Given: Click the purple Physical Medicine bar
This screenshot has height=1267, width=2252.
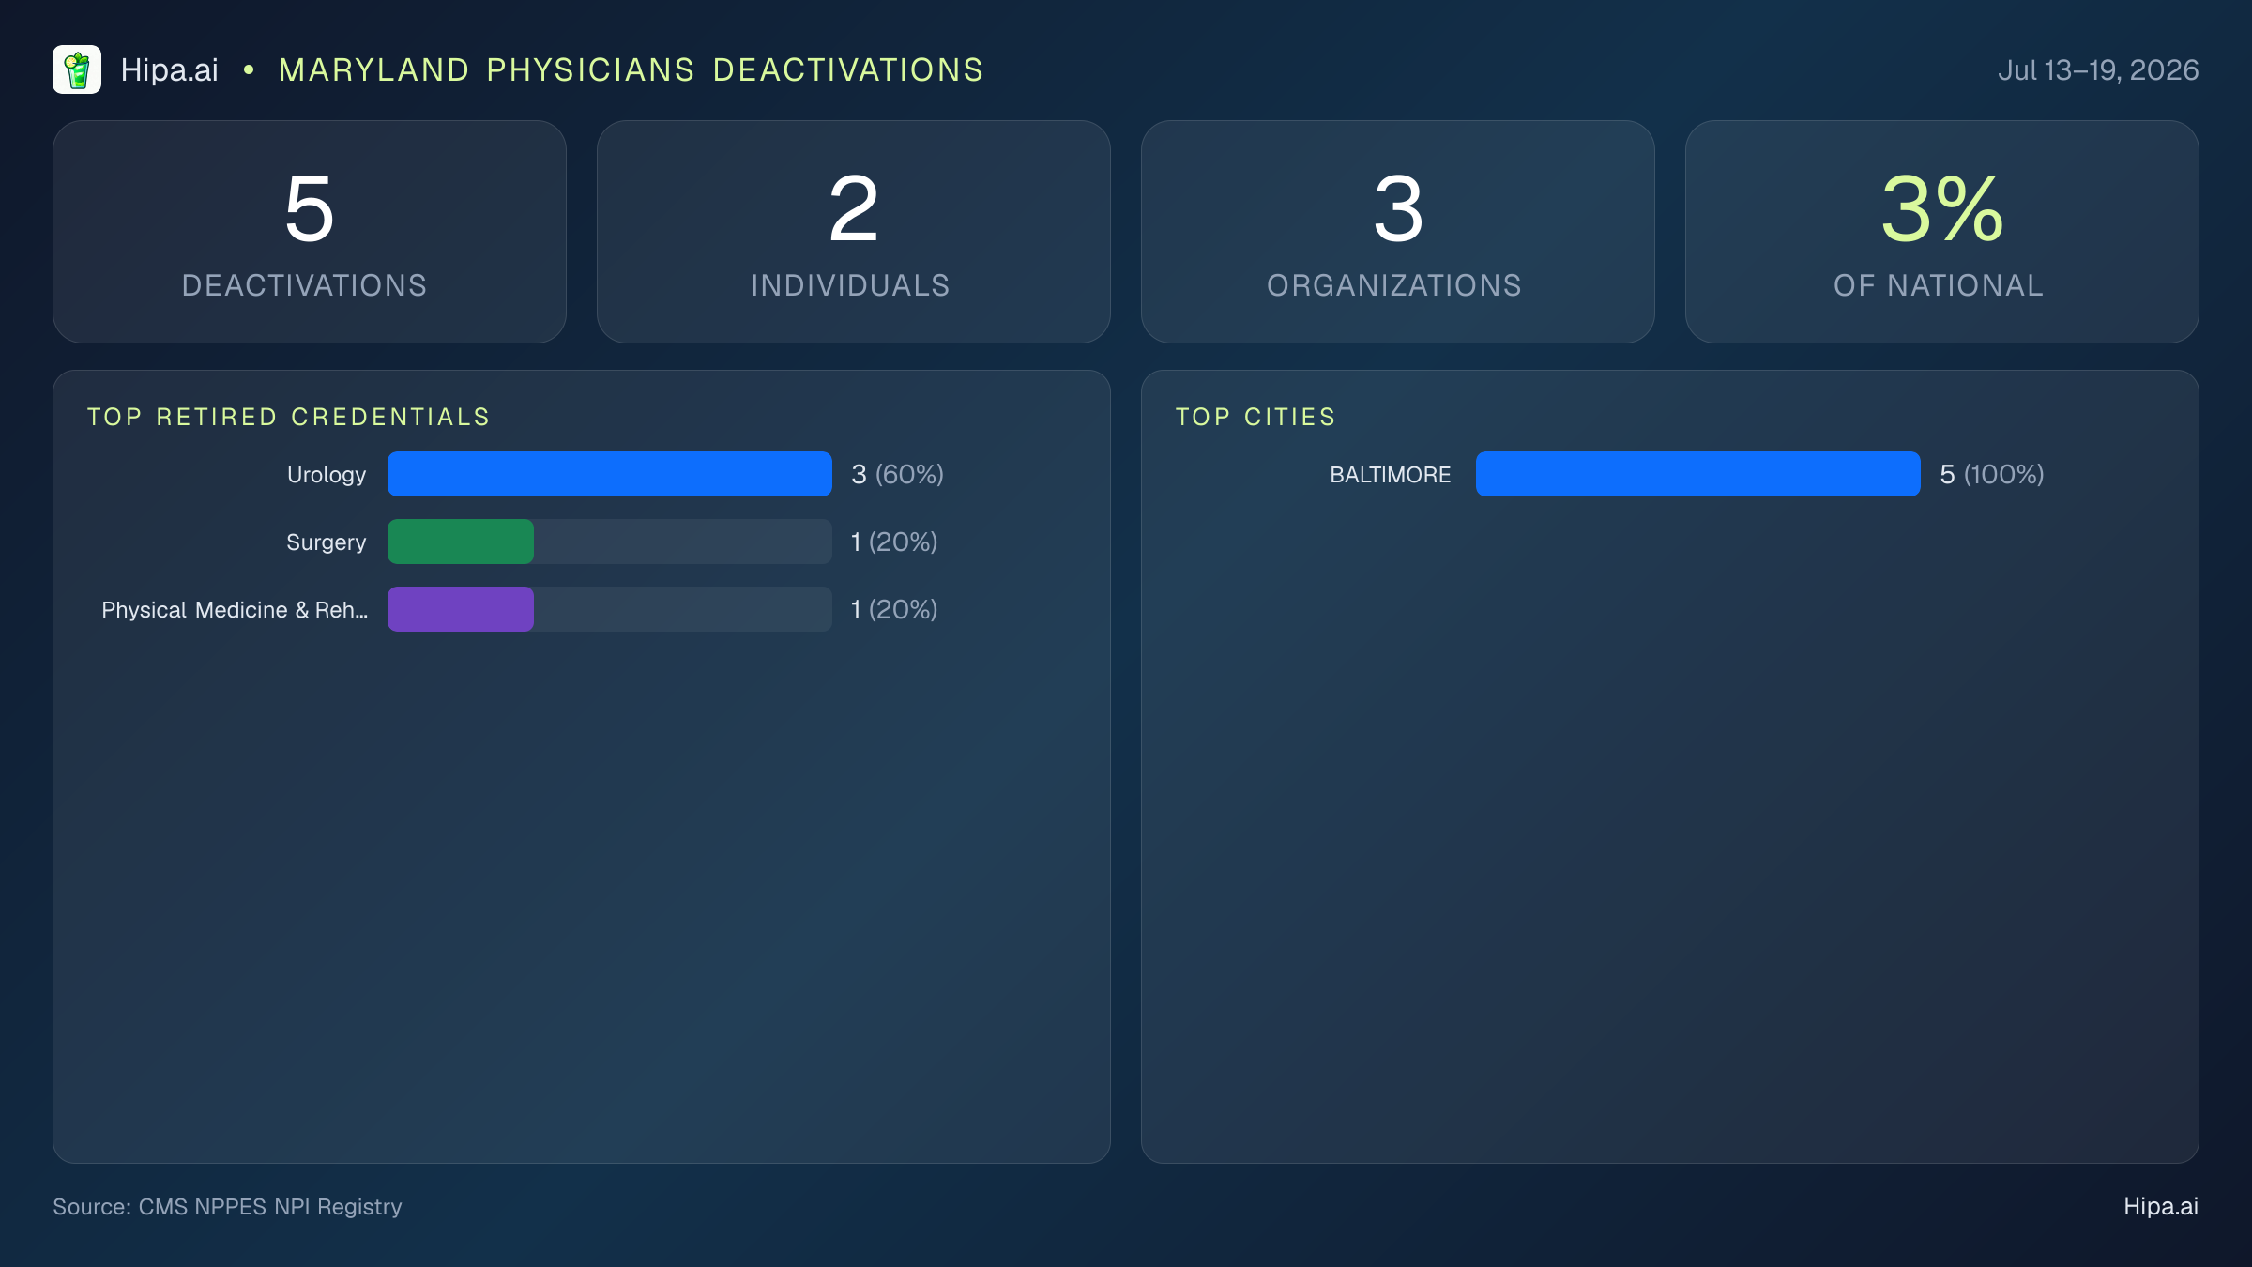Looking at the screenshot, I should [x=461, y=609].
